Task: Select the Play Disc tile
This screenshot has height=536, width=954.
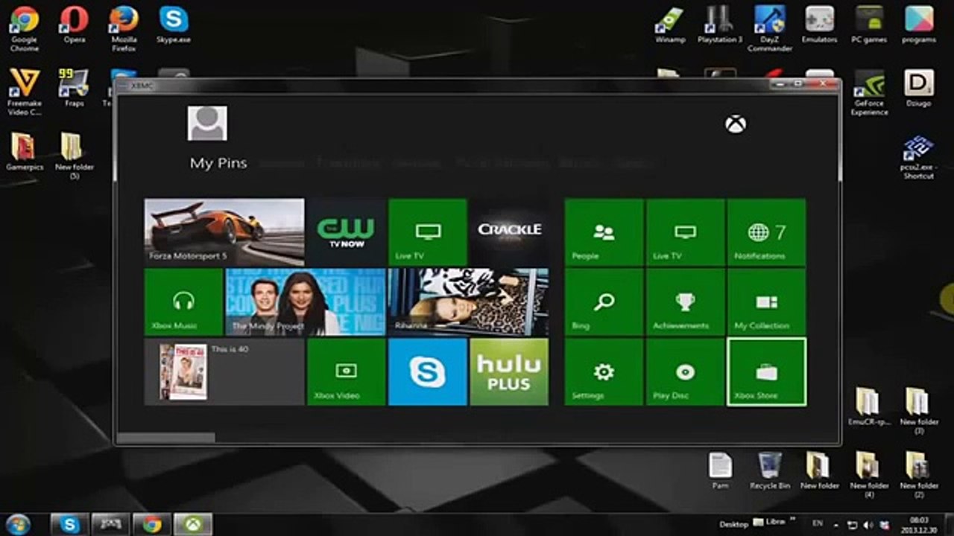Action: (686, 372)
